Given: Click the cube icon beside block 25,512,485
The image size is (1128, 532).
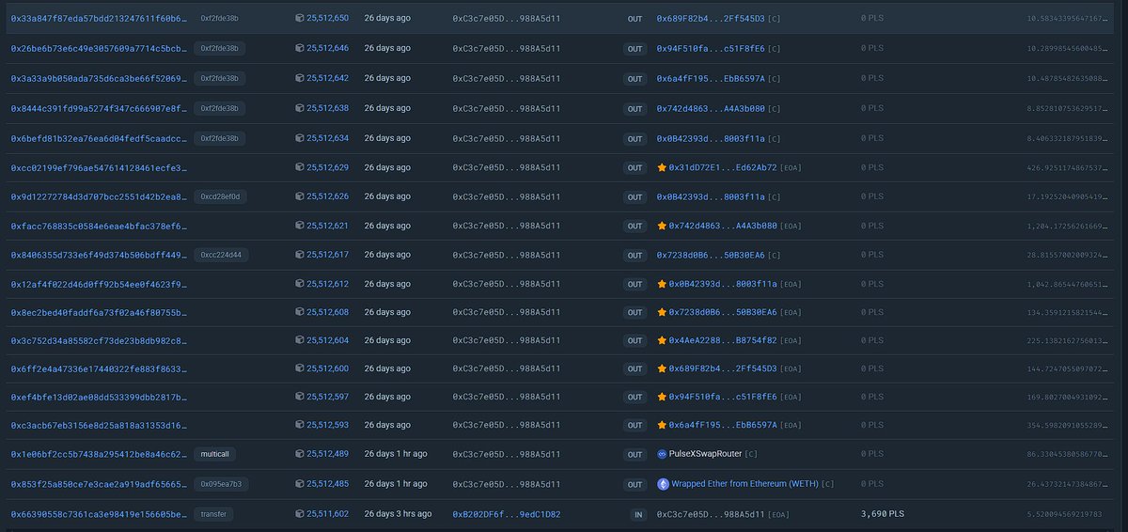Looking at the screenshot, I should pos(299,484).
